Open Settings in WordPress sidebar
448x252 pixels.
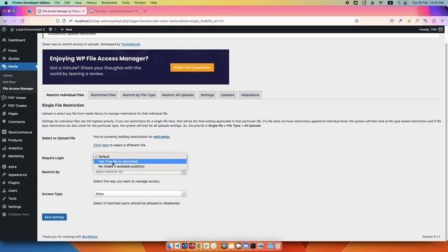pyautogui.click(x=15, y=206)
